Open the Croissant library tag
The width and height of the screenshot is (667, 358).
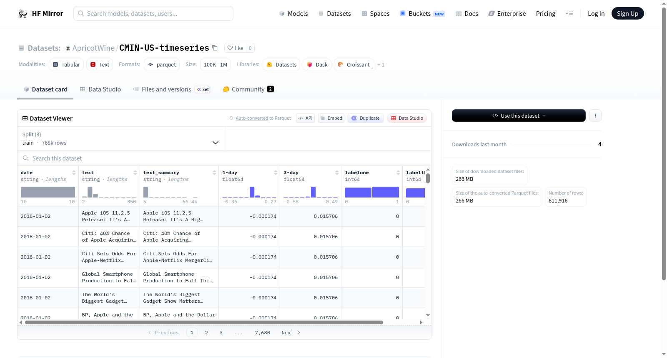354,64
